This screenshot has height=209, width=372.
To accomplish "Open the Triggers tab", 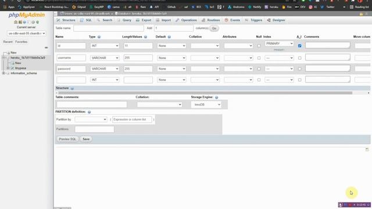I will click(253, 20).
